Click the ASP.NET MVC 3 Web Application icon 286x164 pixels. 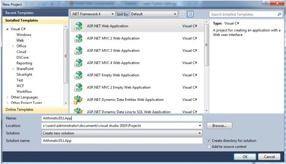pos(78,51)
